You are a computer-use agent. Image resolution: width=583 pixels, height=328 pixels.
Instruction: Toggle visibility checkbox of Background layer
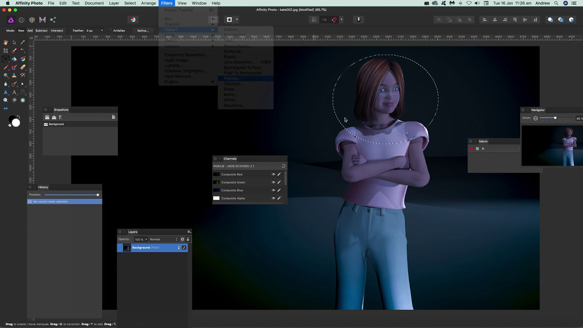(x=184, y=248)
